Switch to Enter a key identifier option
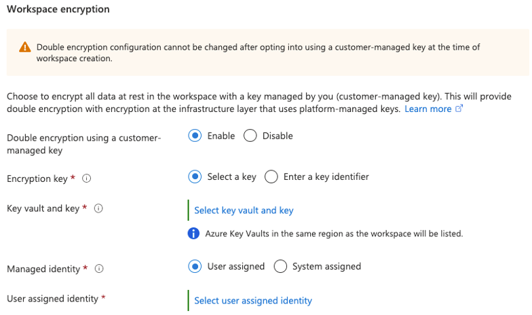The height and width of the screenshot is (315, 532). 271,177
